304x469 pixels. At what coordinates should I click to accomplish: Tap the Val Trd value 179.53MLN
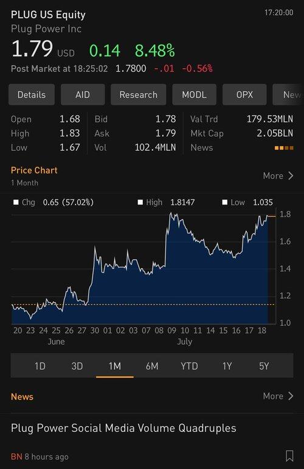[269, 119]
